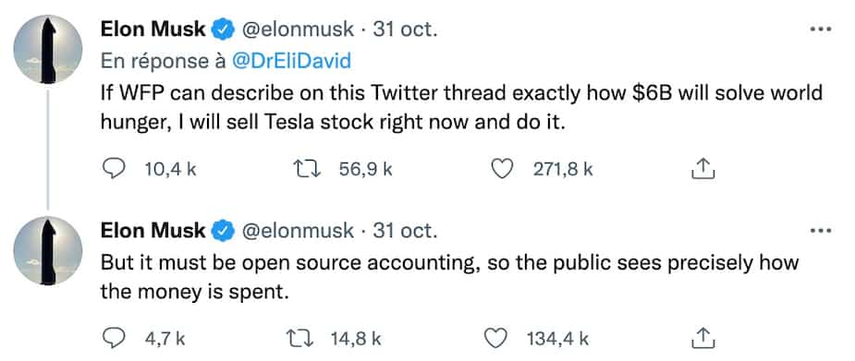Open the avatar of the first tweet
The height and width of the screenshot is (361, 855).
48,50
